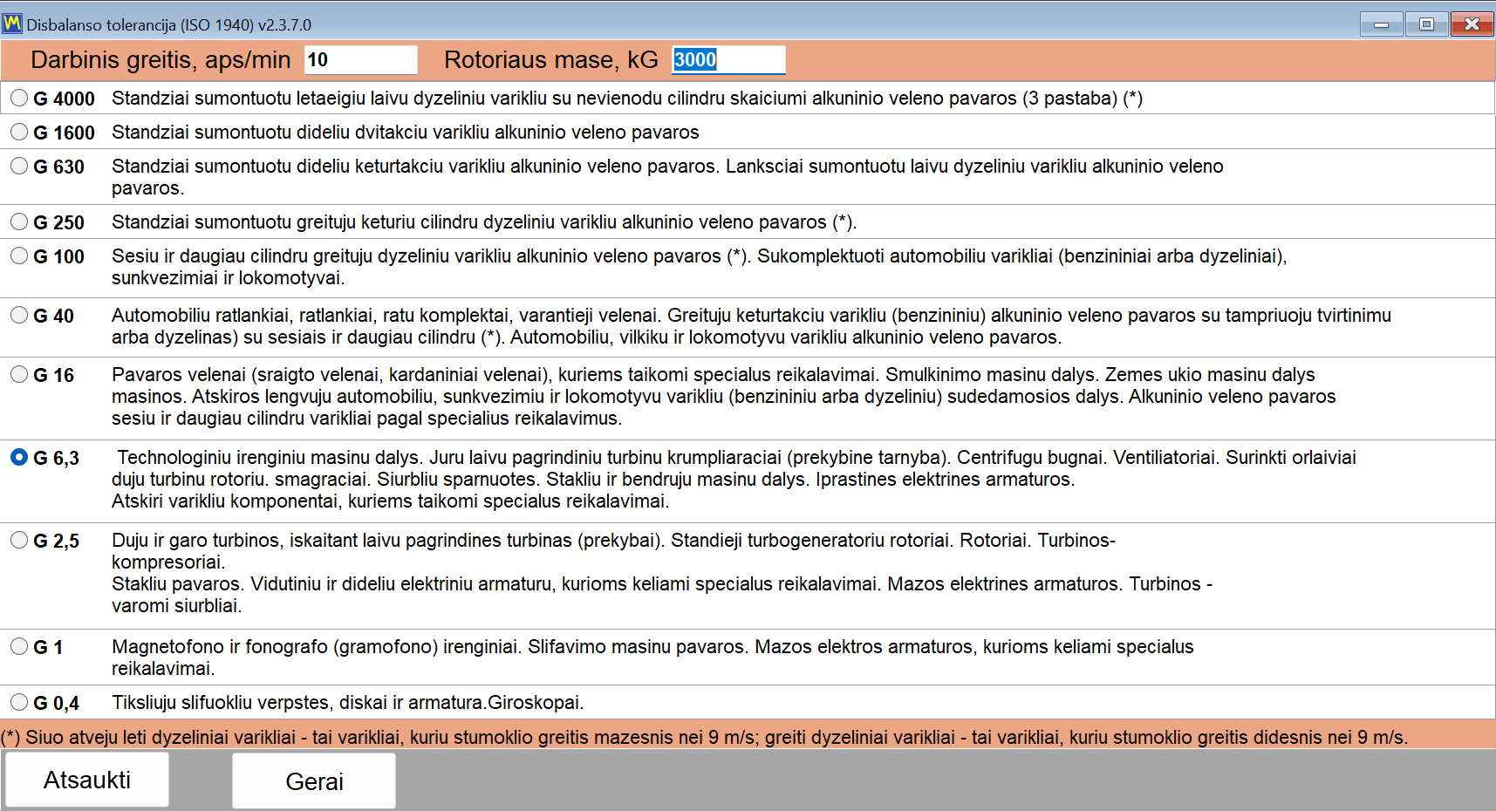Click the G 250 description about keturiu cilindru
Image resolution: width=1496 pixels, height=811 pixels.
point(484,222)
